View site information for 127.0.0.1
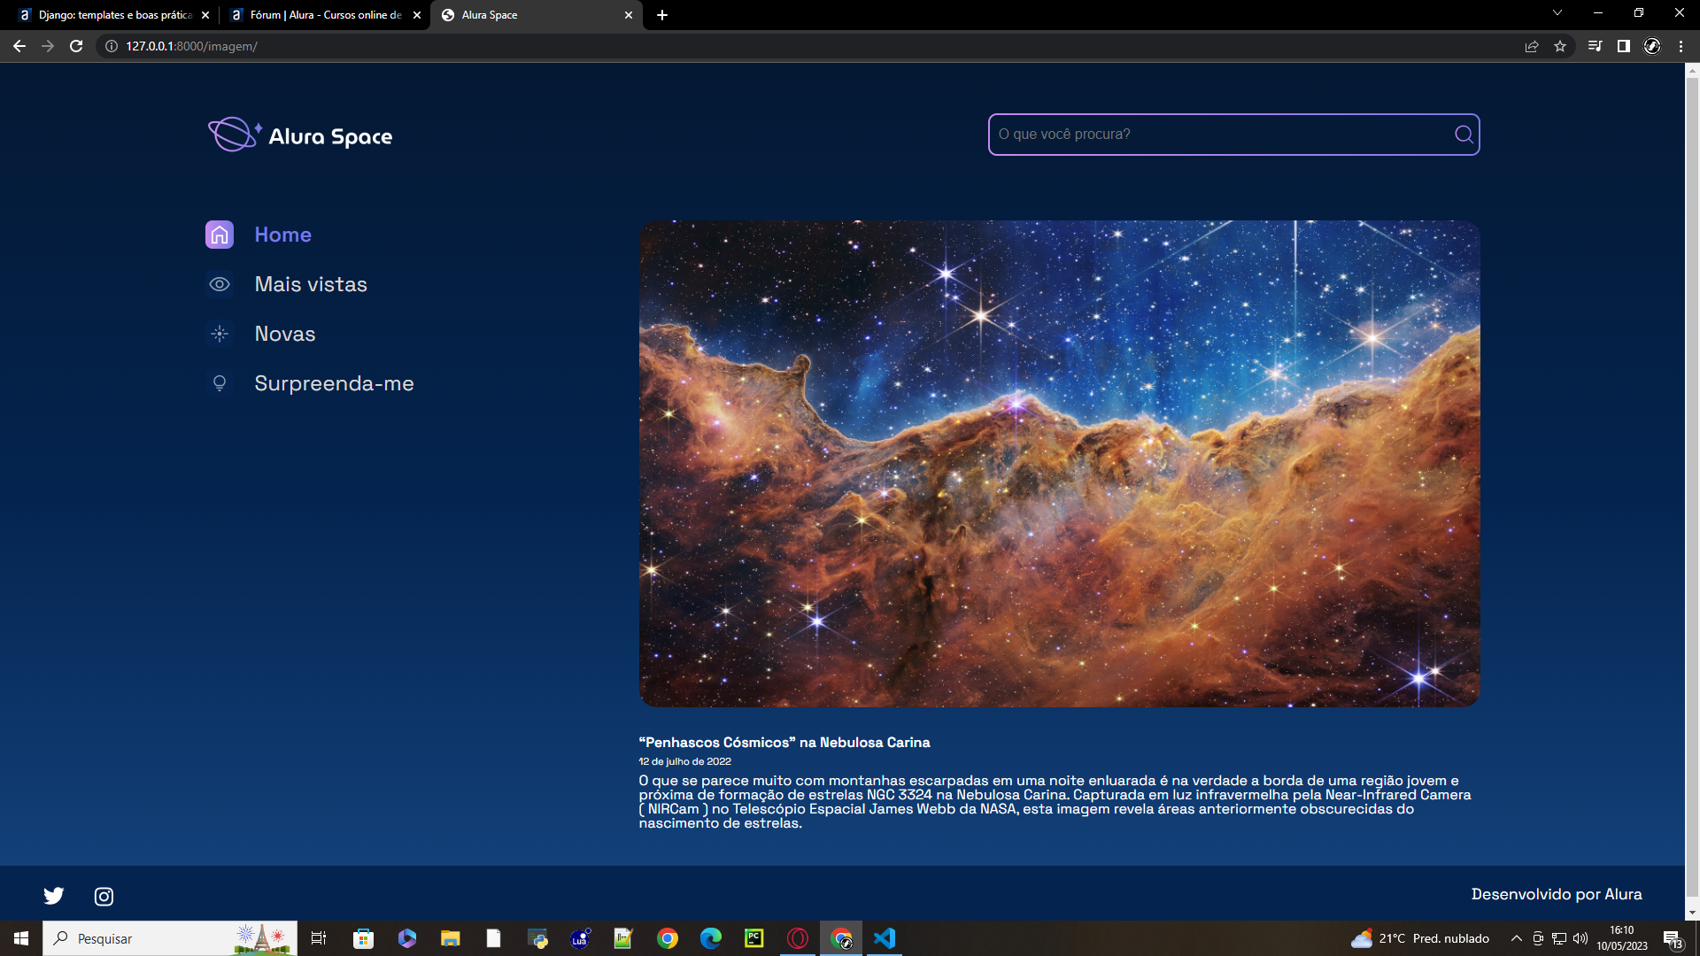 point(112,46)
